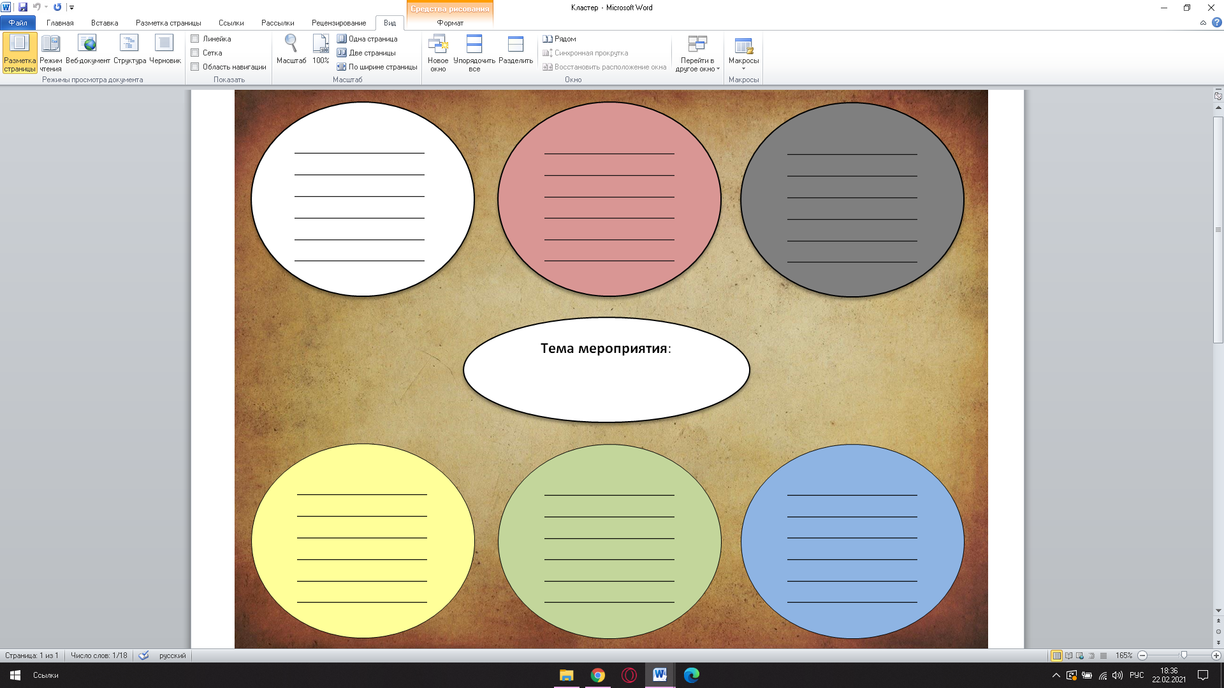1224x688 pixels.
Task: Switch to the Рецензирование tab
Action: point(339,23)
